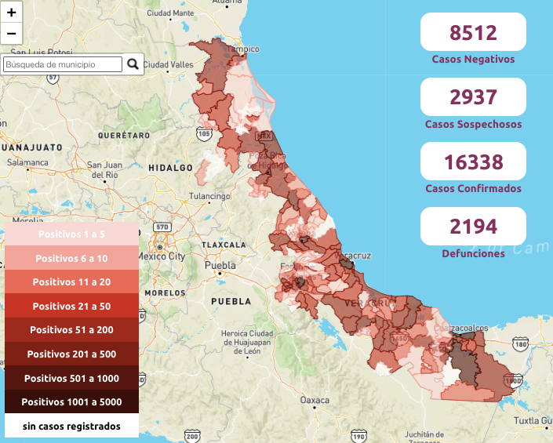Click the Ciudad Mante label on map
The height and width of the screenshot is (443, 553).
pos(170,13)
